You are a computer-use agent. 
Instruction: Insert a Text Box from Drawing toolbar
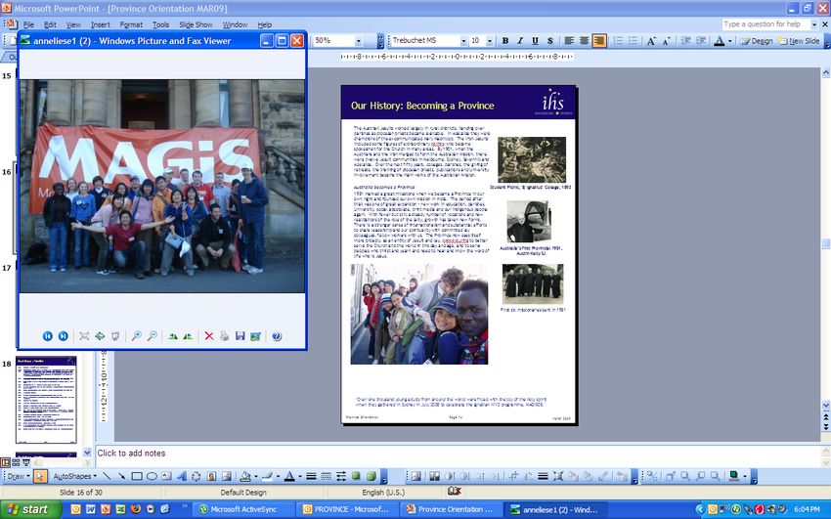(x=166, y=476)
